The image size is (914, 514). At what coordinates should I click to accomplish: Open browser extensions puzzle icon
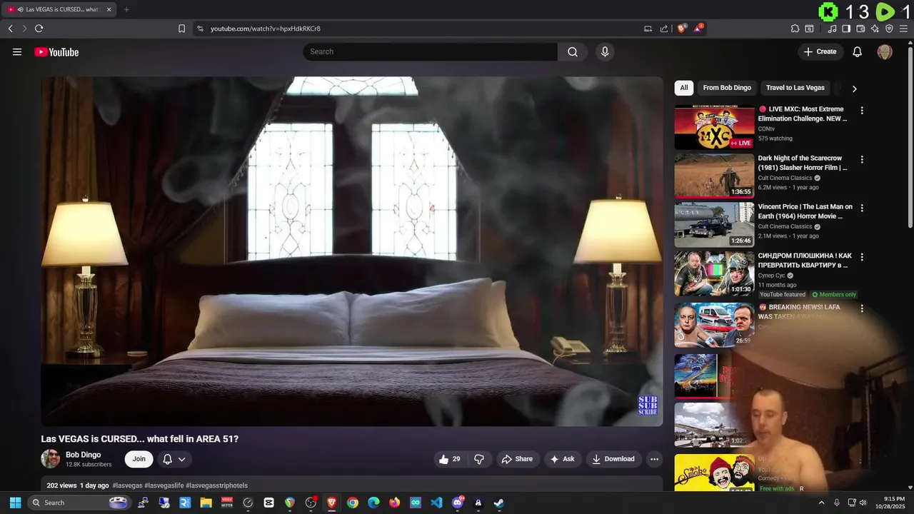click(795, 29)
